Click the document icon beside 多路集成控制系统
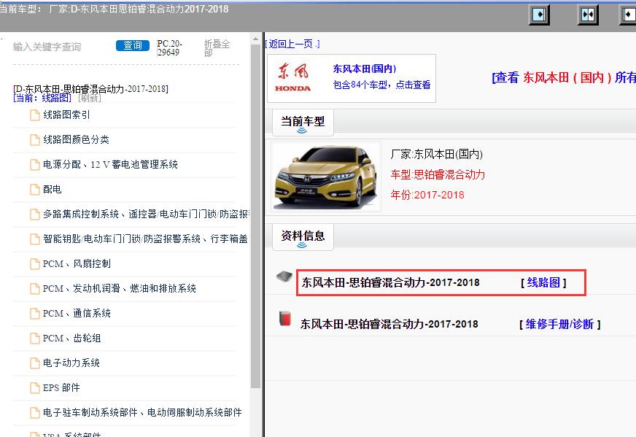Image resolution: width=636 pixels, height=437 pixels. (x=35, y=214)
